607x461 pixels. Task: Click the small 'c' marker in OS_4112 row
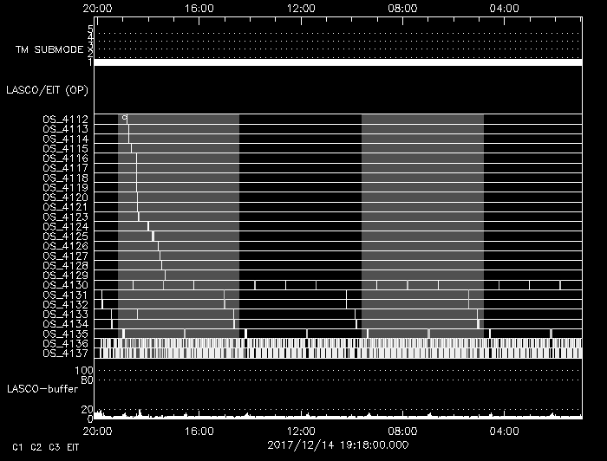pyautogui.click(x=124, y=117)
